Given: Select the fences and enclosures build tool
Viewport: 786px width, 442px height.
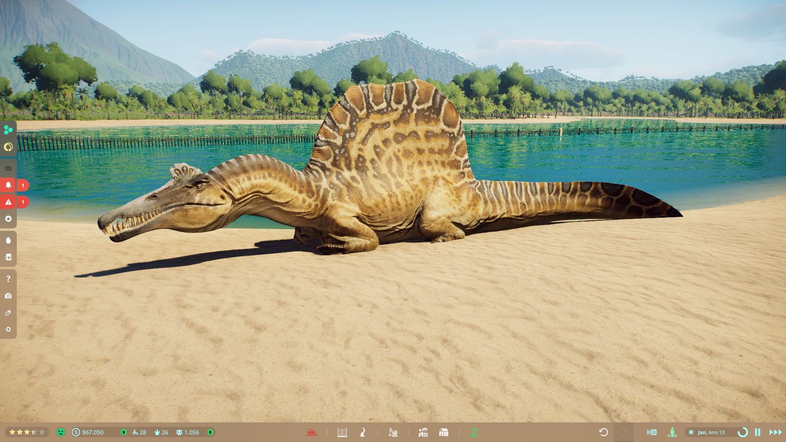Looking at the screenshot, I should 342,432.
